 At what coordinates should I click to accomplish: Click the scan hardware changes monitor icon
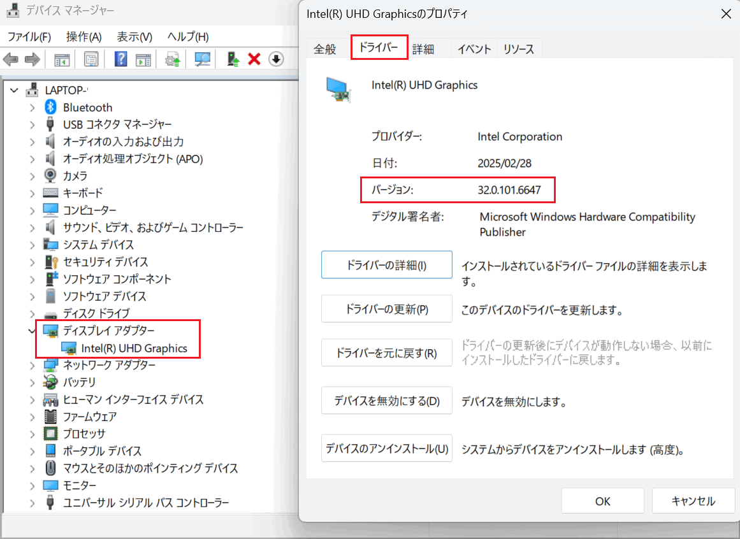[203, 59]
